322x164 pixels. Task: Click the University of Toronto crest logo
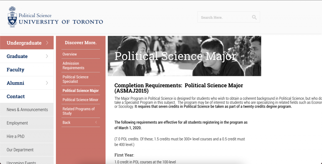[13, 16]
